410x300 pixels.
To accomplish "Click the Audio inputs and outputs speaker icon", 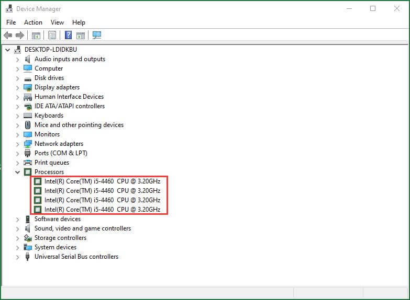I will (x=27, y=59).
